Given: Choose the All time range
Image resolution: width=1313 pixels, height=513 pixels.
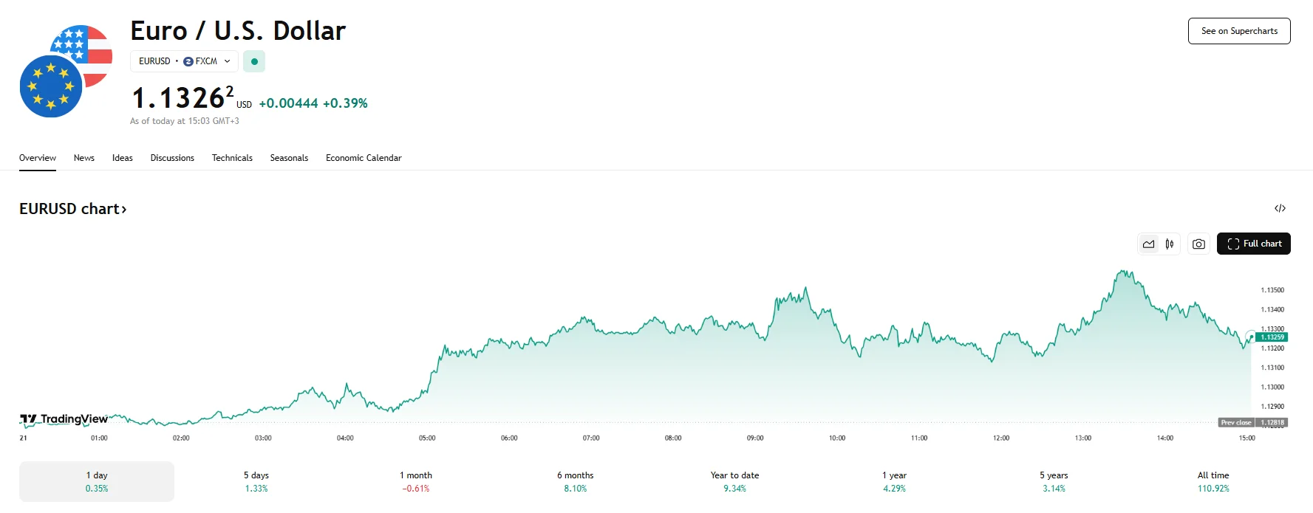Looking at the screenshot, I should click(1213, 481).
